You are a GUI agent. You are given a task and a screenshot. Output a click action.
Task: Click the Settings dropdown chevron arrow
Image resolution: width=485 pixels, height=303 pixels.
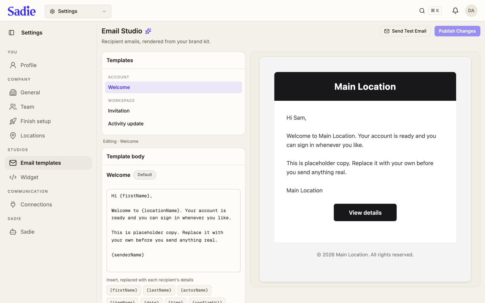tap(104, 11)
